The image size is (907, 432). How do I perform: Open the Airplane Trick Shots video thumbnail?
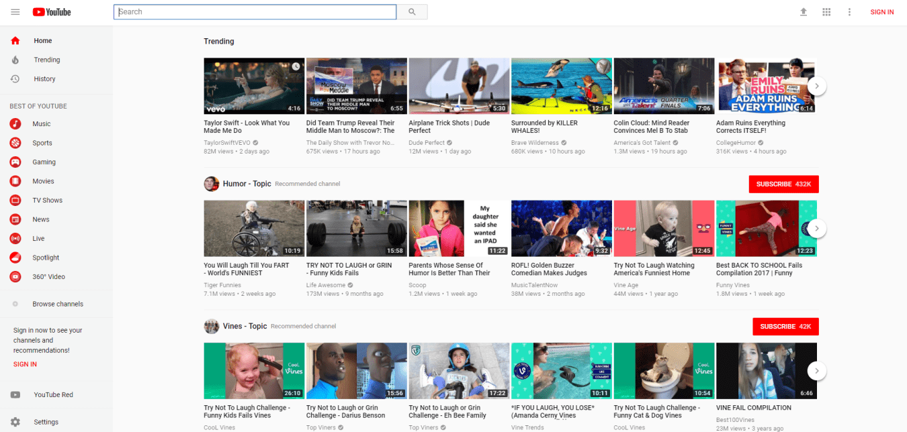click(459, 85)
